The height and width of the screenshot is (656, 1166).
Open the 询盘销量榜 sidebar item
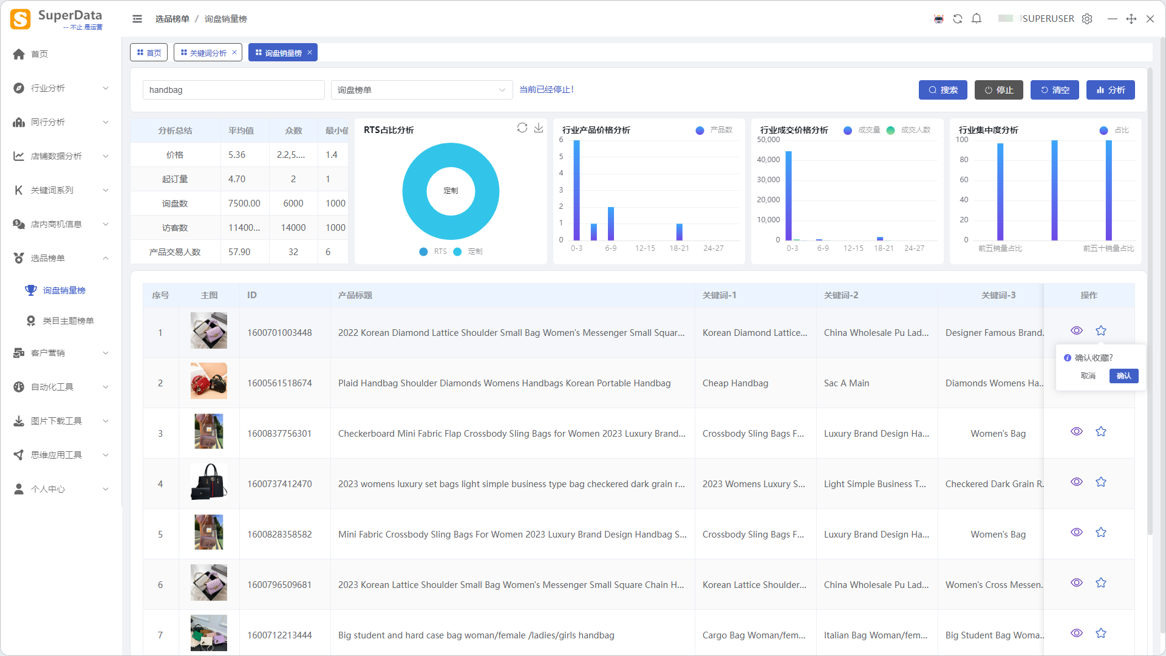pyautogui.click(x=64, y=290)
